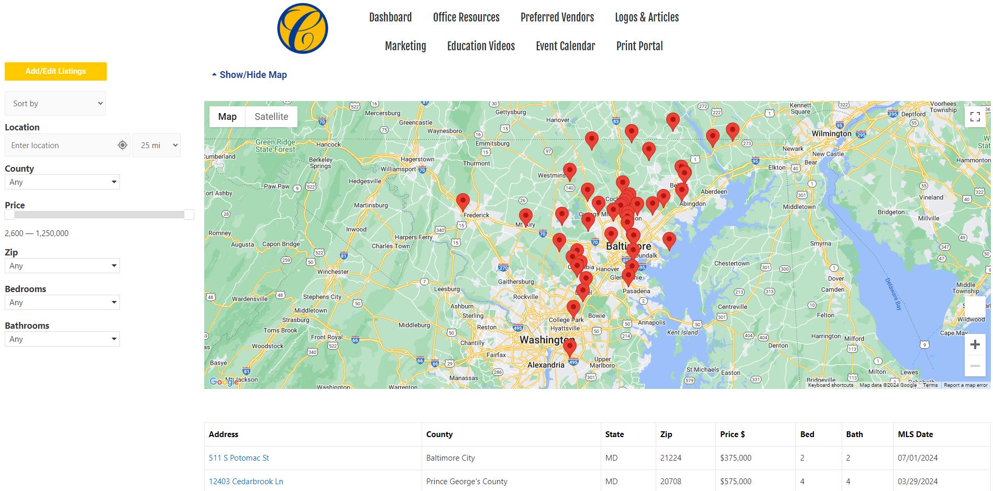This screenshot has height=491, width=993.
Task: Open the Print Portal
Action: point(639,46)
